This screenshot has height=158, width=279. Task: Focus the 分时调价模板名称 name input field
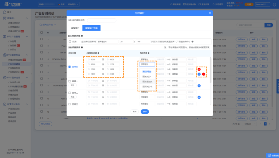(102, 20)
